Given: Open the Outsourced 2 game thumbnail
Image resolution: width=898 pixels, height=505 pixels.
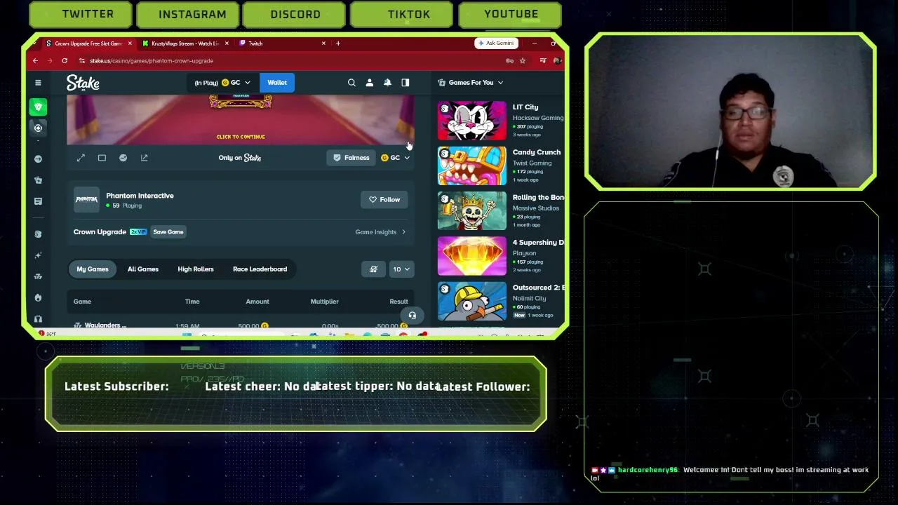Looking at the screenshot, I should pos(472,301).
